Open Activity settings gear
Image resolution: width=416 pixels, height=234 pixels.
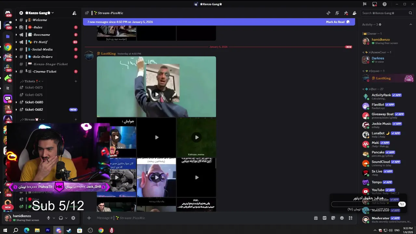(x=380, y=24)
